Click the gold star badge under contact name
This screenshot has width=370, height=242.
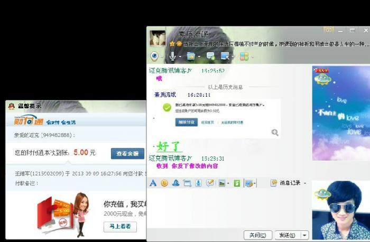tap(172, 44)
